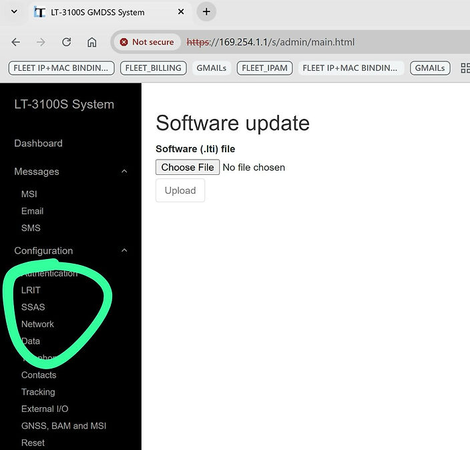The height and width of the screenshot is (450, 470).
Task: Open a new browser tab
Action: click(206, 12)
